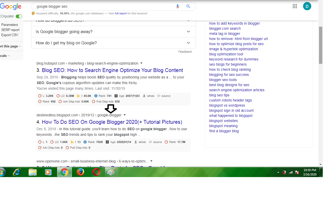Image resolution: width=329 pixels, height=205 pixels.
Task: Open the keyword difficulty full report link
Action: (121, 13)
